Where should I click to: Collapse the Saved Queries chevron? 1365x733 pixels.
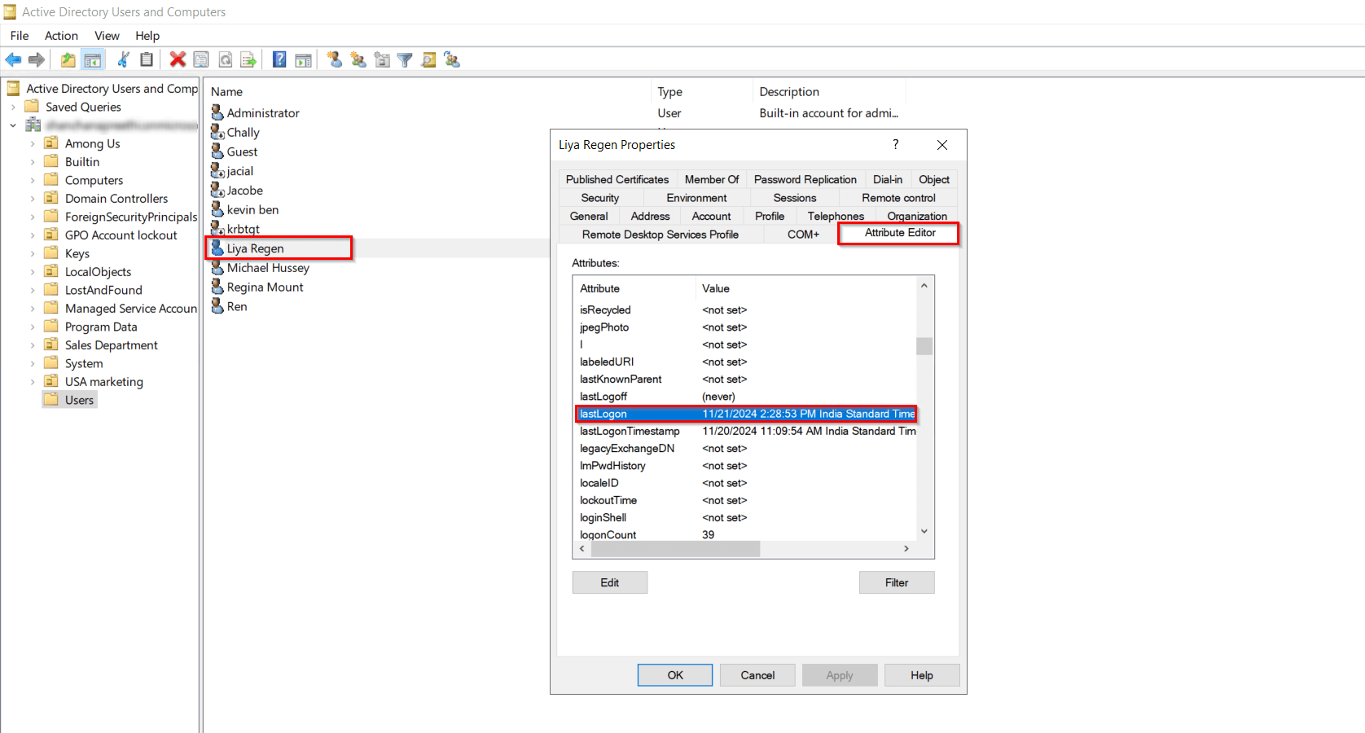[15, 107]
